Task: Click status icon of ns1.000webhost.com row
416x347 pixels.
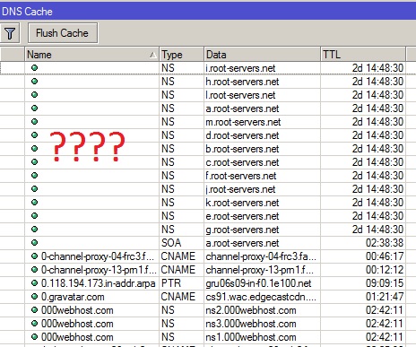Action: pos(34,337)
